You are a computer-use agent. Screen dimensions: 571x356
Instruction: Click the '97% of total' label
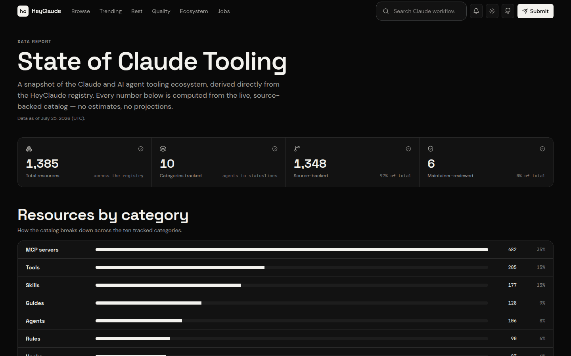395,176
